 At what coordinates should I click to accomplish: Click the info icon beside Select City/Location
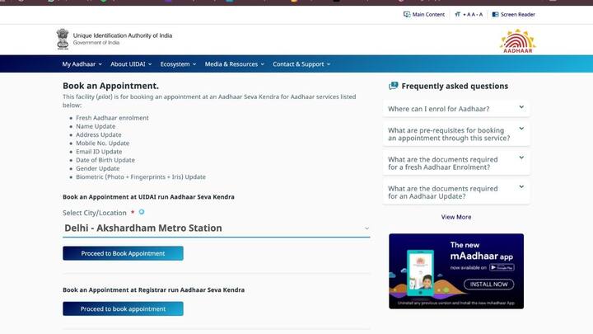[142, 212]
